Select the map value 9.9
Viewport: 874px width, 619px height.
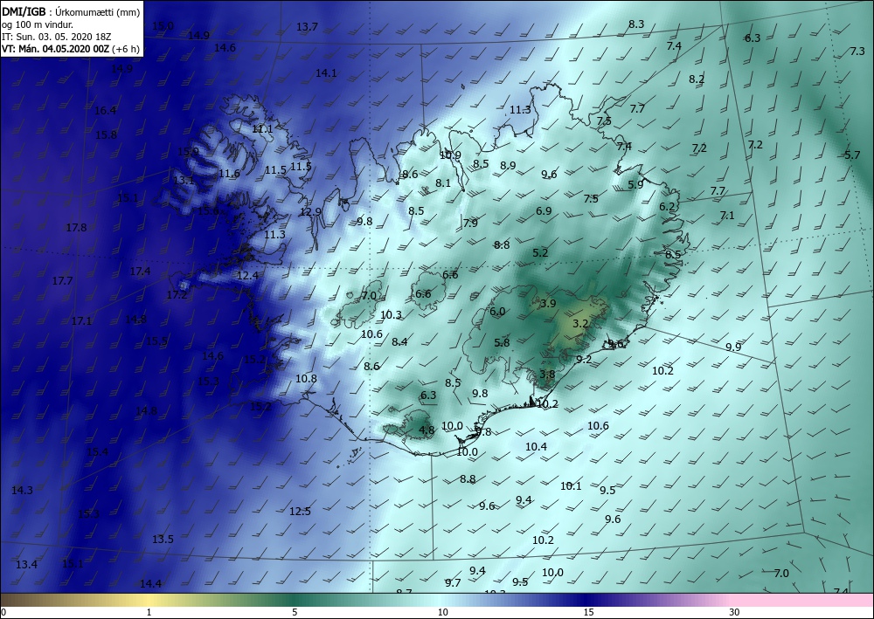(x=733, y=347)
